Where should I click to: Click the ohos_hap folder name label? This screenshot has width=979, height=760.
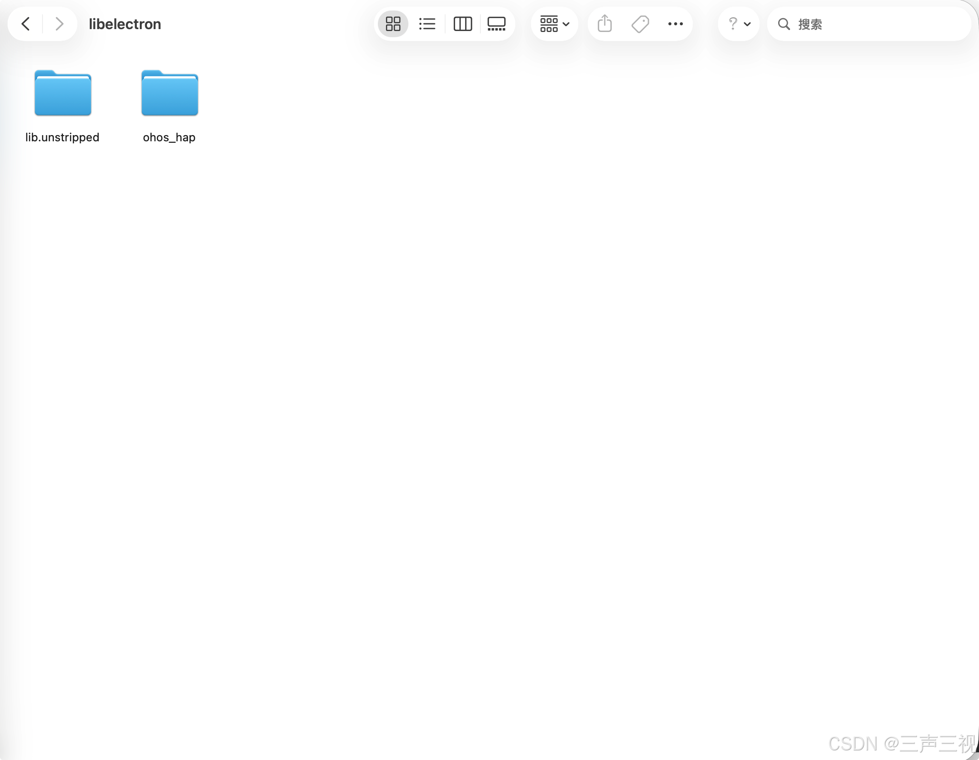tap(169, 137)
